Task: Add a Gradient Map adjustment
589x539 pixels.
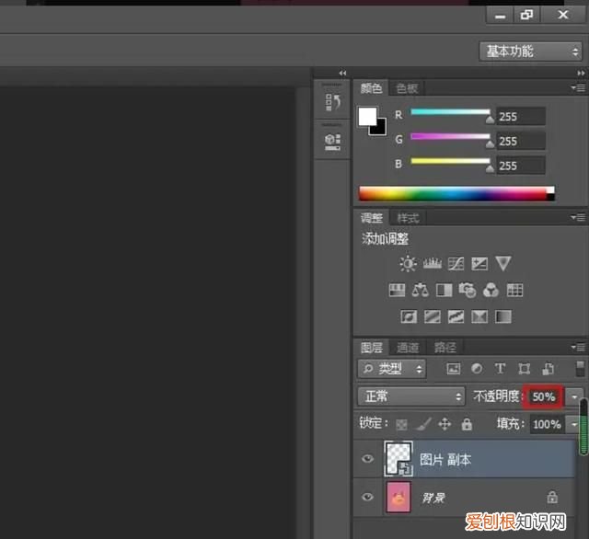Action: [503, 316]
